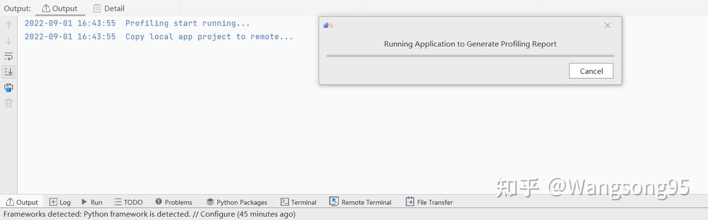Viewport: 708px width, 220px height.
Task: Click the profiling progress bar
Action: click(470, 56)
